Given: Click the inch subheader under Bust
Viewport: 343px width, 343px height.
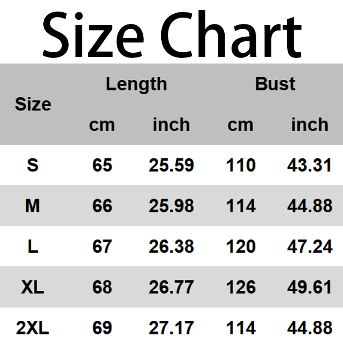Looking at the screenshot, I should tap(310, 125).
